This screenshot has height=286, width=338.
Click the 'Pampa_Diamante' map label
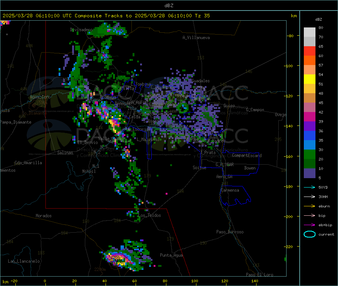(15, 122)
